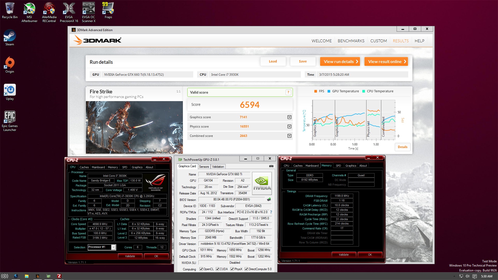The image size is (498, 280).
Task: Click the Load button in Run details
Action: 273,61
